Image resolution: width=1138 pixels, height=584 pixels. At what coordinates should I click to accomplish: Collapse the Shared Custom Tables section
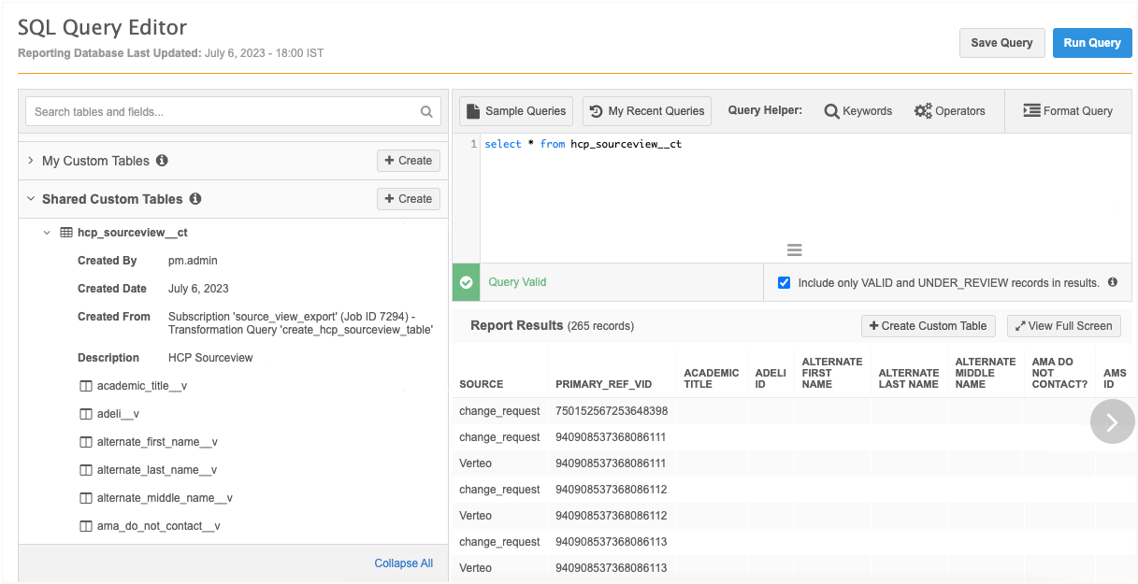coord(31,199)
